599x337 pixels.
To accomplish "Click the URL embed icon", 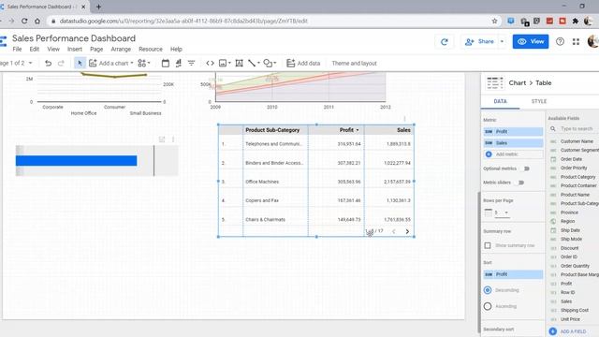I will point(210,63).
